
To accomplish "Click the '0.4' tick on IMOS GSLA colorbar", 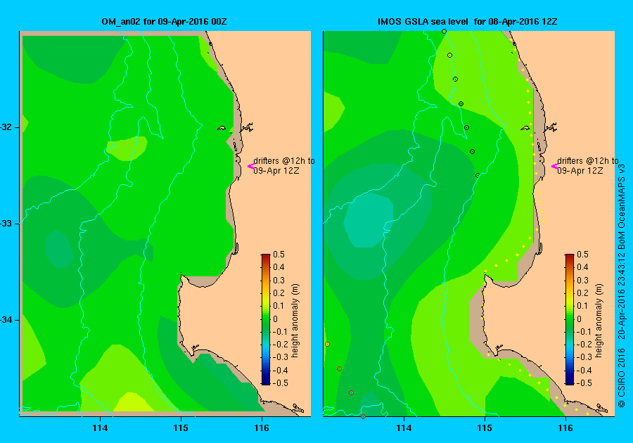I will (582, 267).
